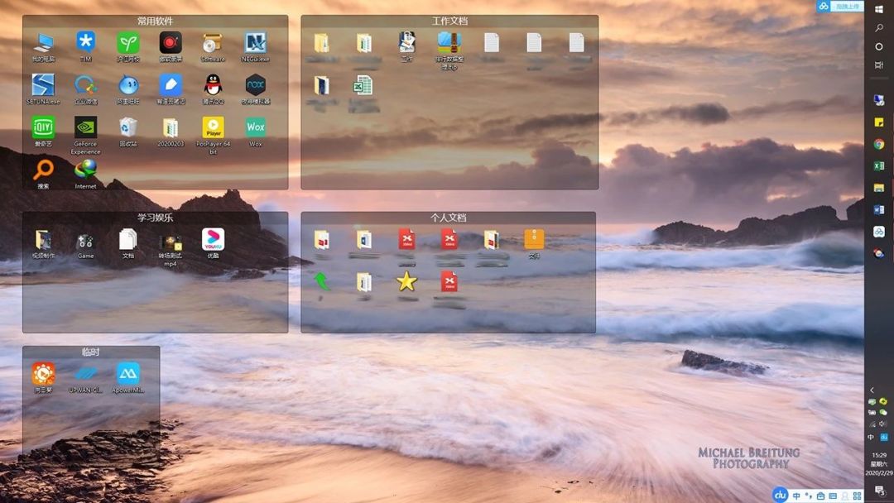Open the notification center icon
Screen dimensions: 894x503
click(x=878, y=491)
